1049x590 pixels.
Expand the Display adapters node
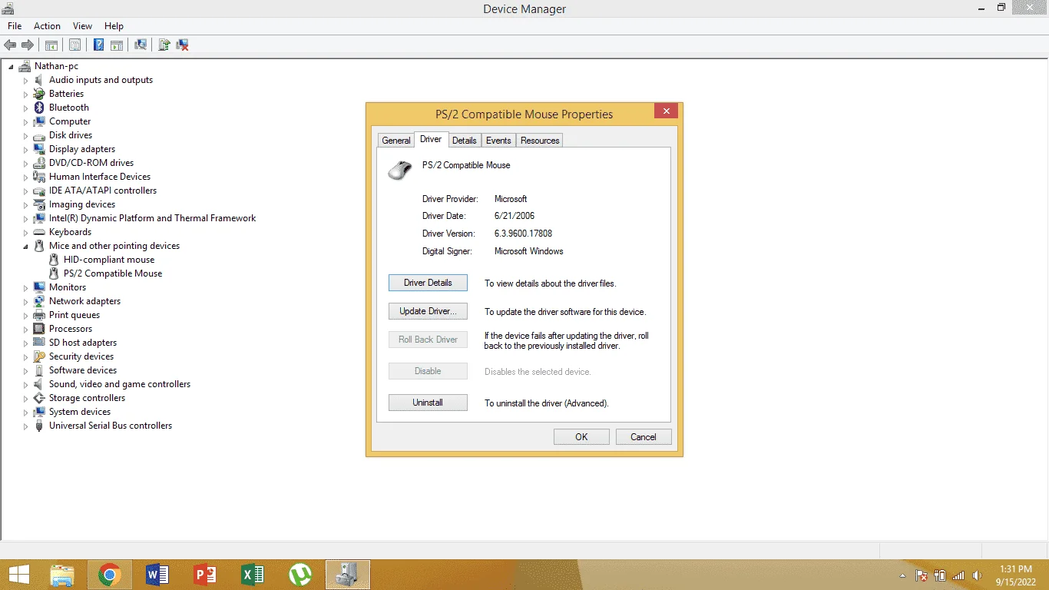25,150
